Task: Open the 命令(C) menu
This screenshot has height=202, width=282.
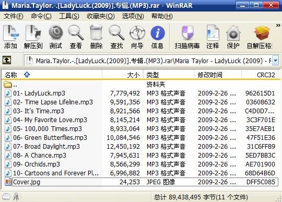Action: coord(41,16)
